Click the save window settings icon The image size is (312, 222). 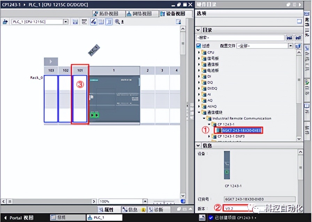75,22
